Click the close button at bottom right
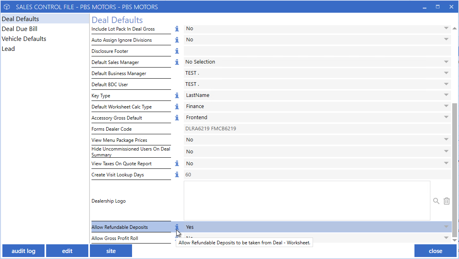 [x=435, y=251]
